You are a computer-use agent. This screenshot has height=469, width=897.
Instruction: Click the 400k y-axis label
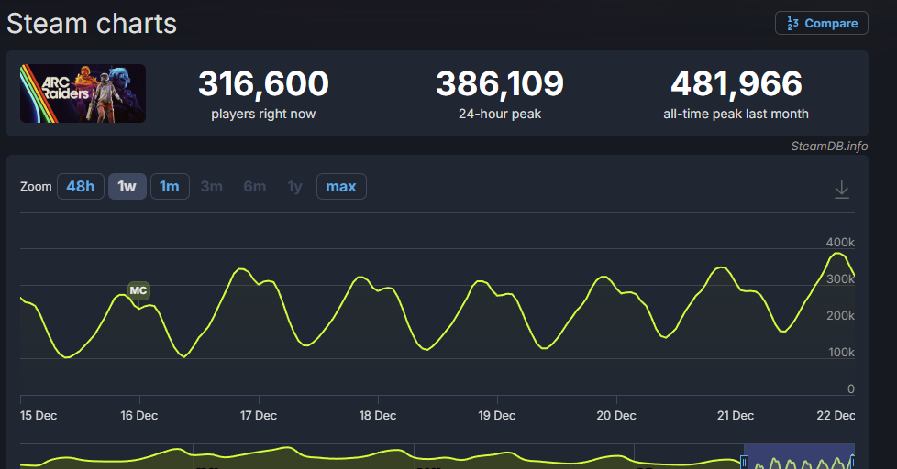[x=840, y=242]
